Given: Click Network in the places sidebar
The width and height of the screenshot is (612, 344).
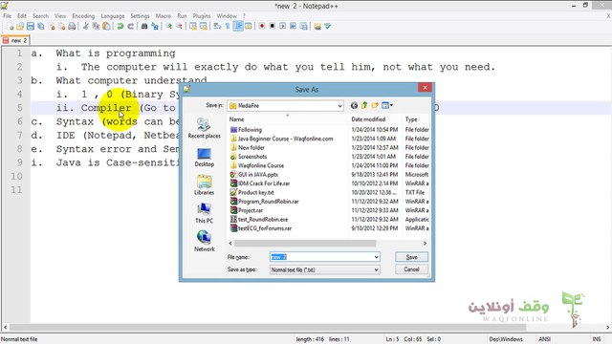Looking at the screenshot, I should pyautogui.click(x=204, y=242).
